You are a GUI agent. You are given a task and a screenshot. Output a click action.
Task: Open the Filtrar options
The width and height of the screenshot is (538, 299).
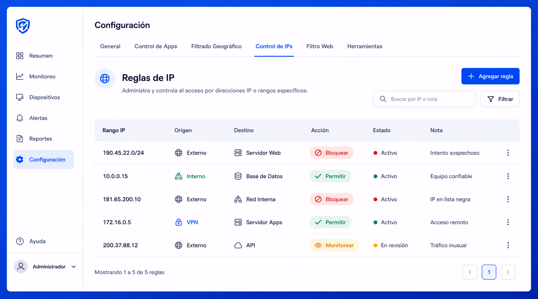click(x=500, y=99)
